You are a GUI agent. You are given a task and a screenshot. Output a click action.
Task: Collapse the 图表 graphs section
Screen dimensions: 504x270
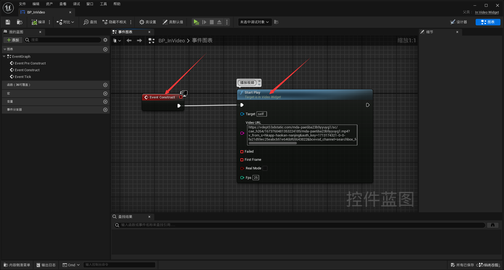coord(5,49)
